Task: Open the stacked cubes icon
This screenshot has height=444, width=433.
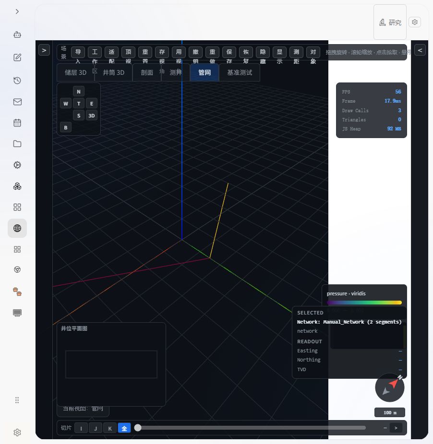Action: pyautogui.click(x=17, y=186)
